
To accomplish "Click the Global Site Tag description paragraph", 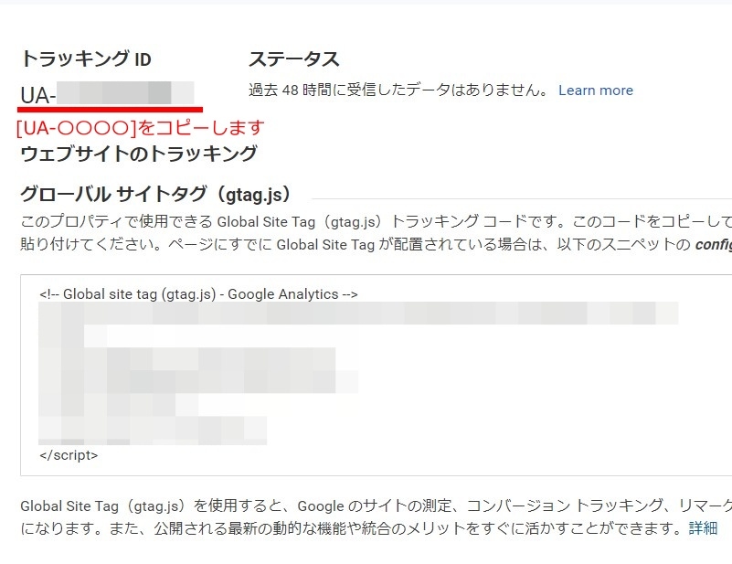I will [366, 235].
